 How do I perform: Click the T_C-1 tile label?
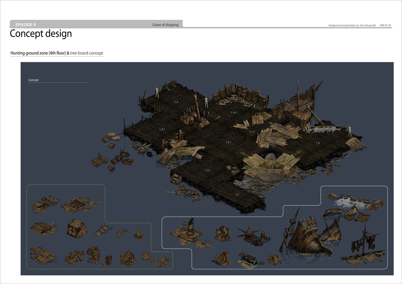point(252,132)
